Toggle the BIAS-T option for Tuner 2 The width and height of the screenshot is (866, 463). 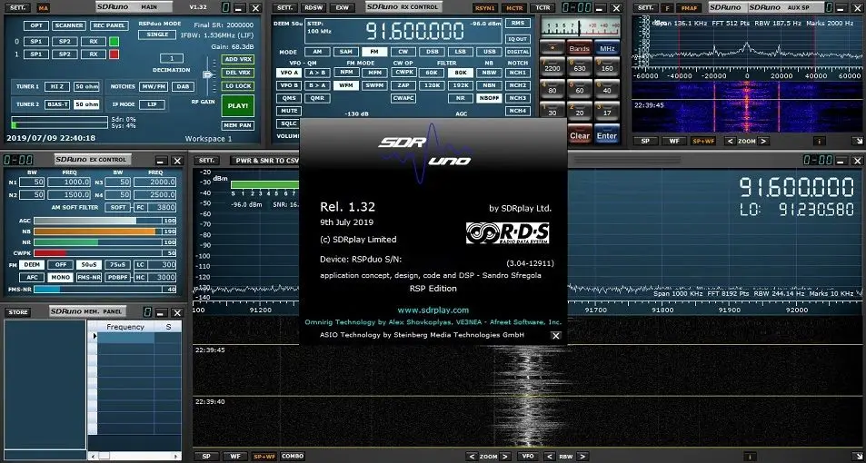(56, 104)
